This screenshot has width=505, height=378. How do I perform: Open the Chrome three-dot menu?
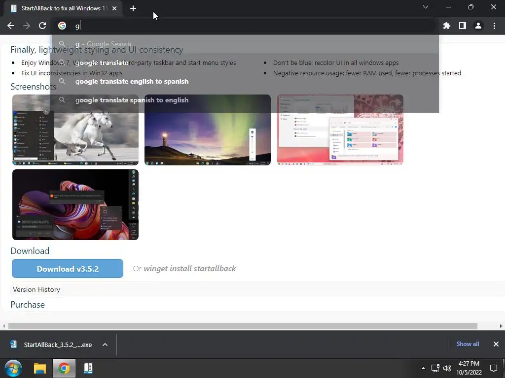click(x=494, y=26)
